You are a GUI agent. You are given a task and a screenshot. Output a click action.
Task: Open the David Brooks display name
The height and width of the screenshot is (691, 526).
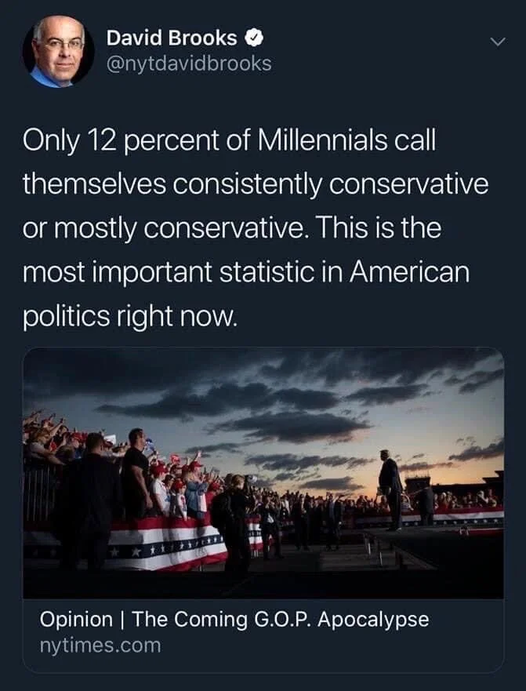(172, 38)
